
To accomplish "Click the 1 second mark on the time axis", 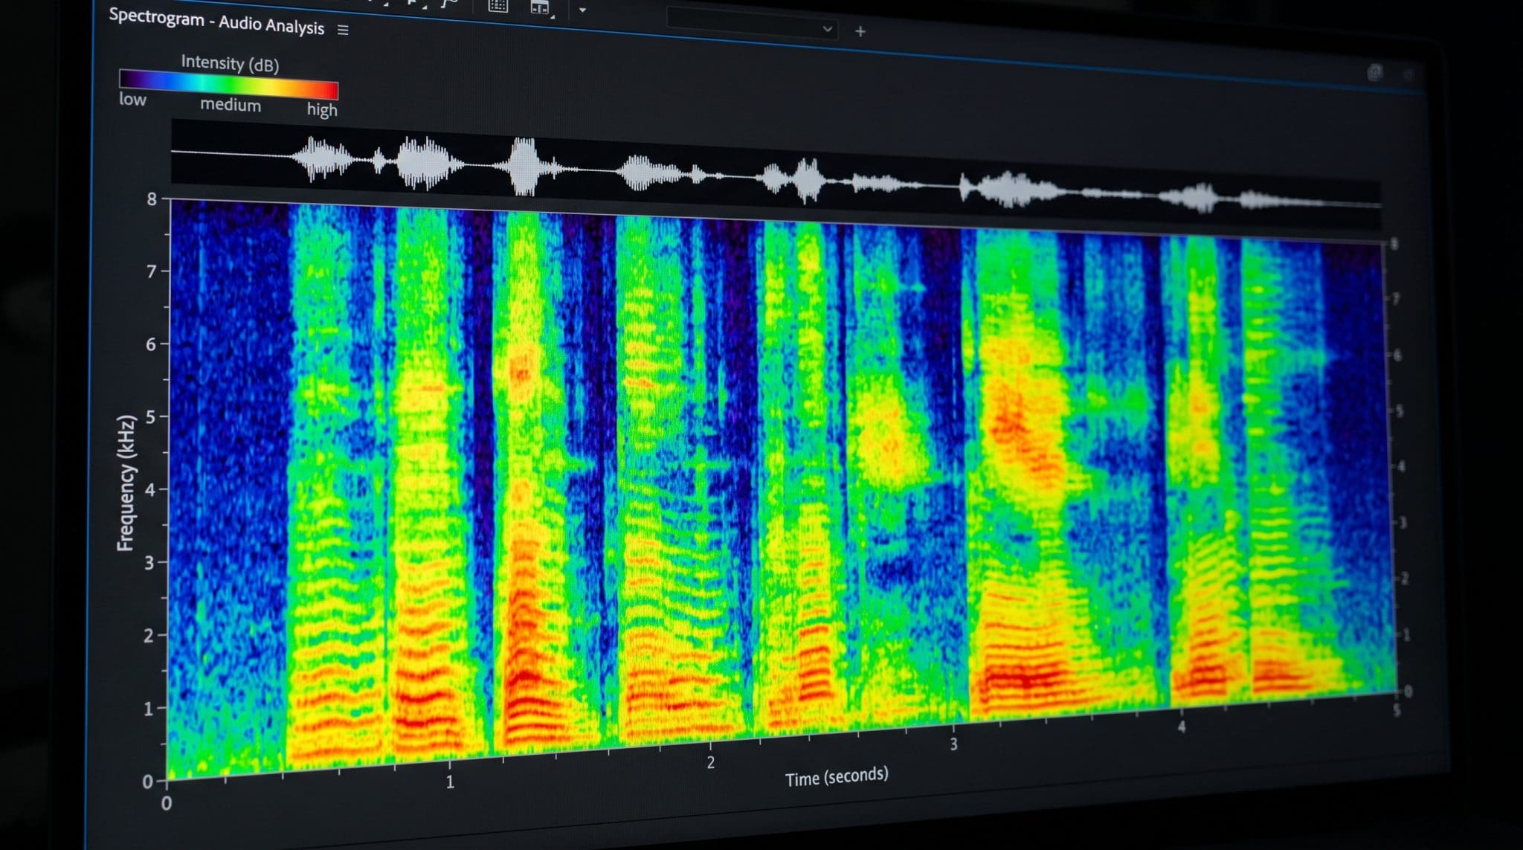I will tap(450, 782).
